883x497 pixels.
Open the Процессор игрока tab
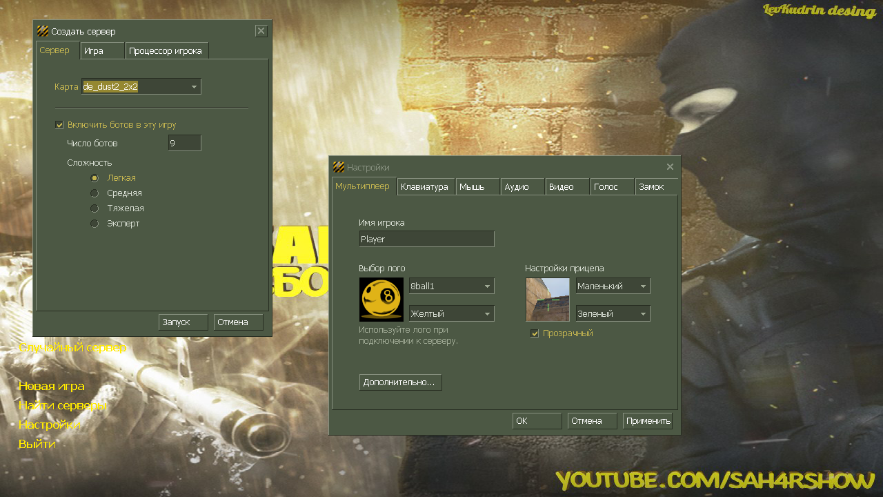click(x=166, y=51)
